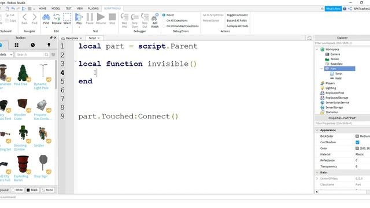
Task: Click the Filter workspace field
Action: tap(342, 43)
